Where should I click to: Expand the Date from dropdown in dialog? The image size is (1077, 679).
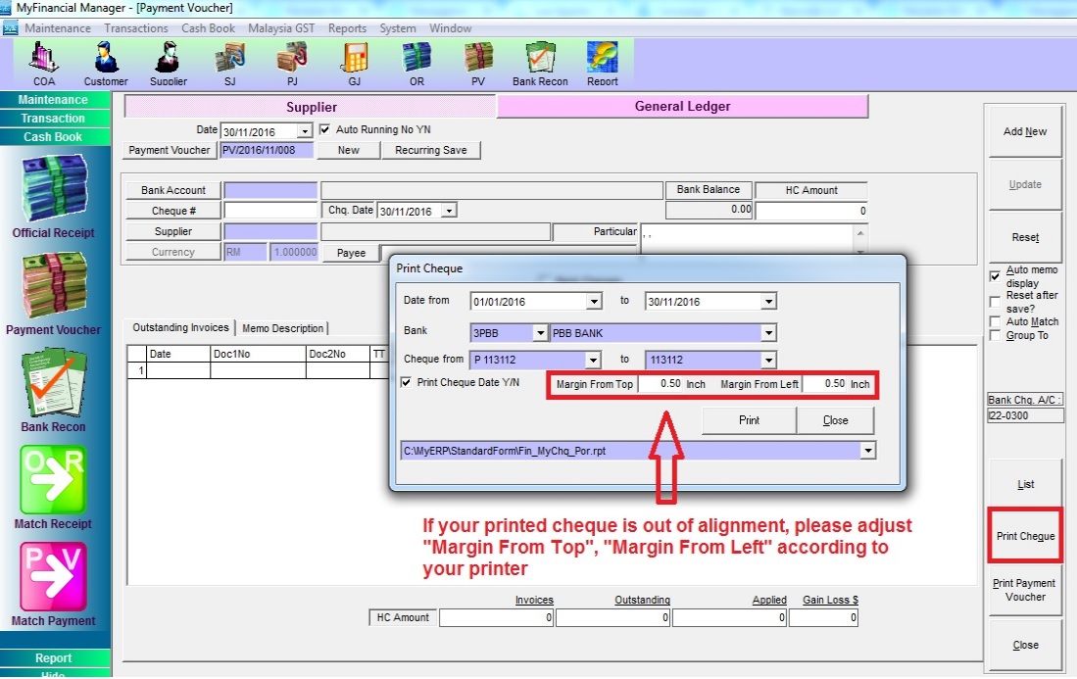(594, 302)
